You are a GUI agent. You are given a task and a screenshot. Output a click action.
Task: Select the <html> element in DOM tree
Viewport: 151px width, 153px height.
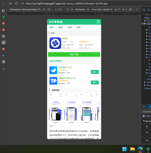coord(147,18)
